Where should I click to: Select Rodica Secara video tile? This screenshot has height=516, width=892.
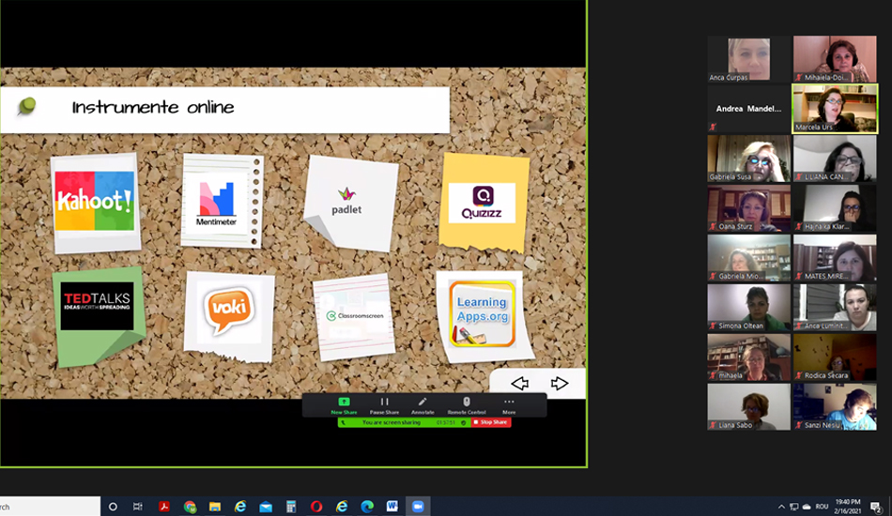point(835,357)
